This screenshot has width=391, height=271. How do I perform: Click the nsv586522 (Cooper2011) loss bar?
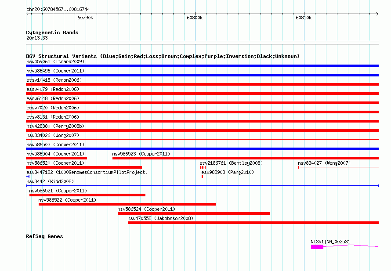[127, 204]
